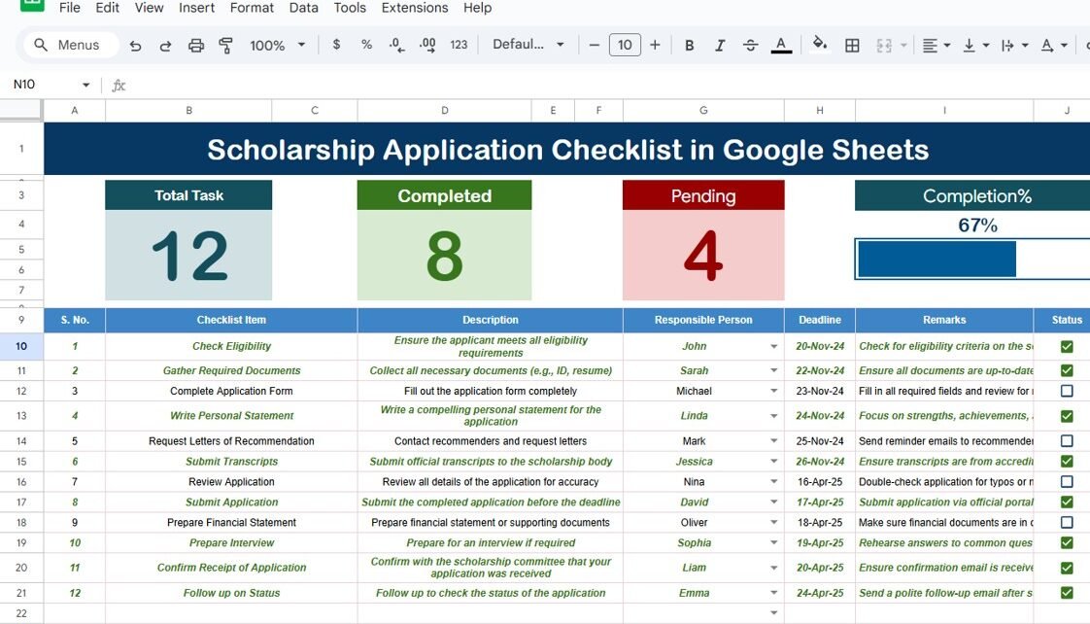Open the Borders tool
Image resolution: width=1090 pixels, height=624 pixels.
852,46
